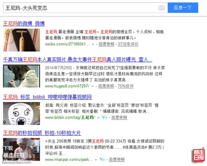Click the weibo result thumbnail image

[x=22, y=40]
